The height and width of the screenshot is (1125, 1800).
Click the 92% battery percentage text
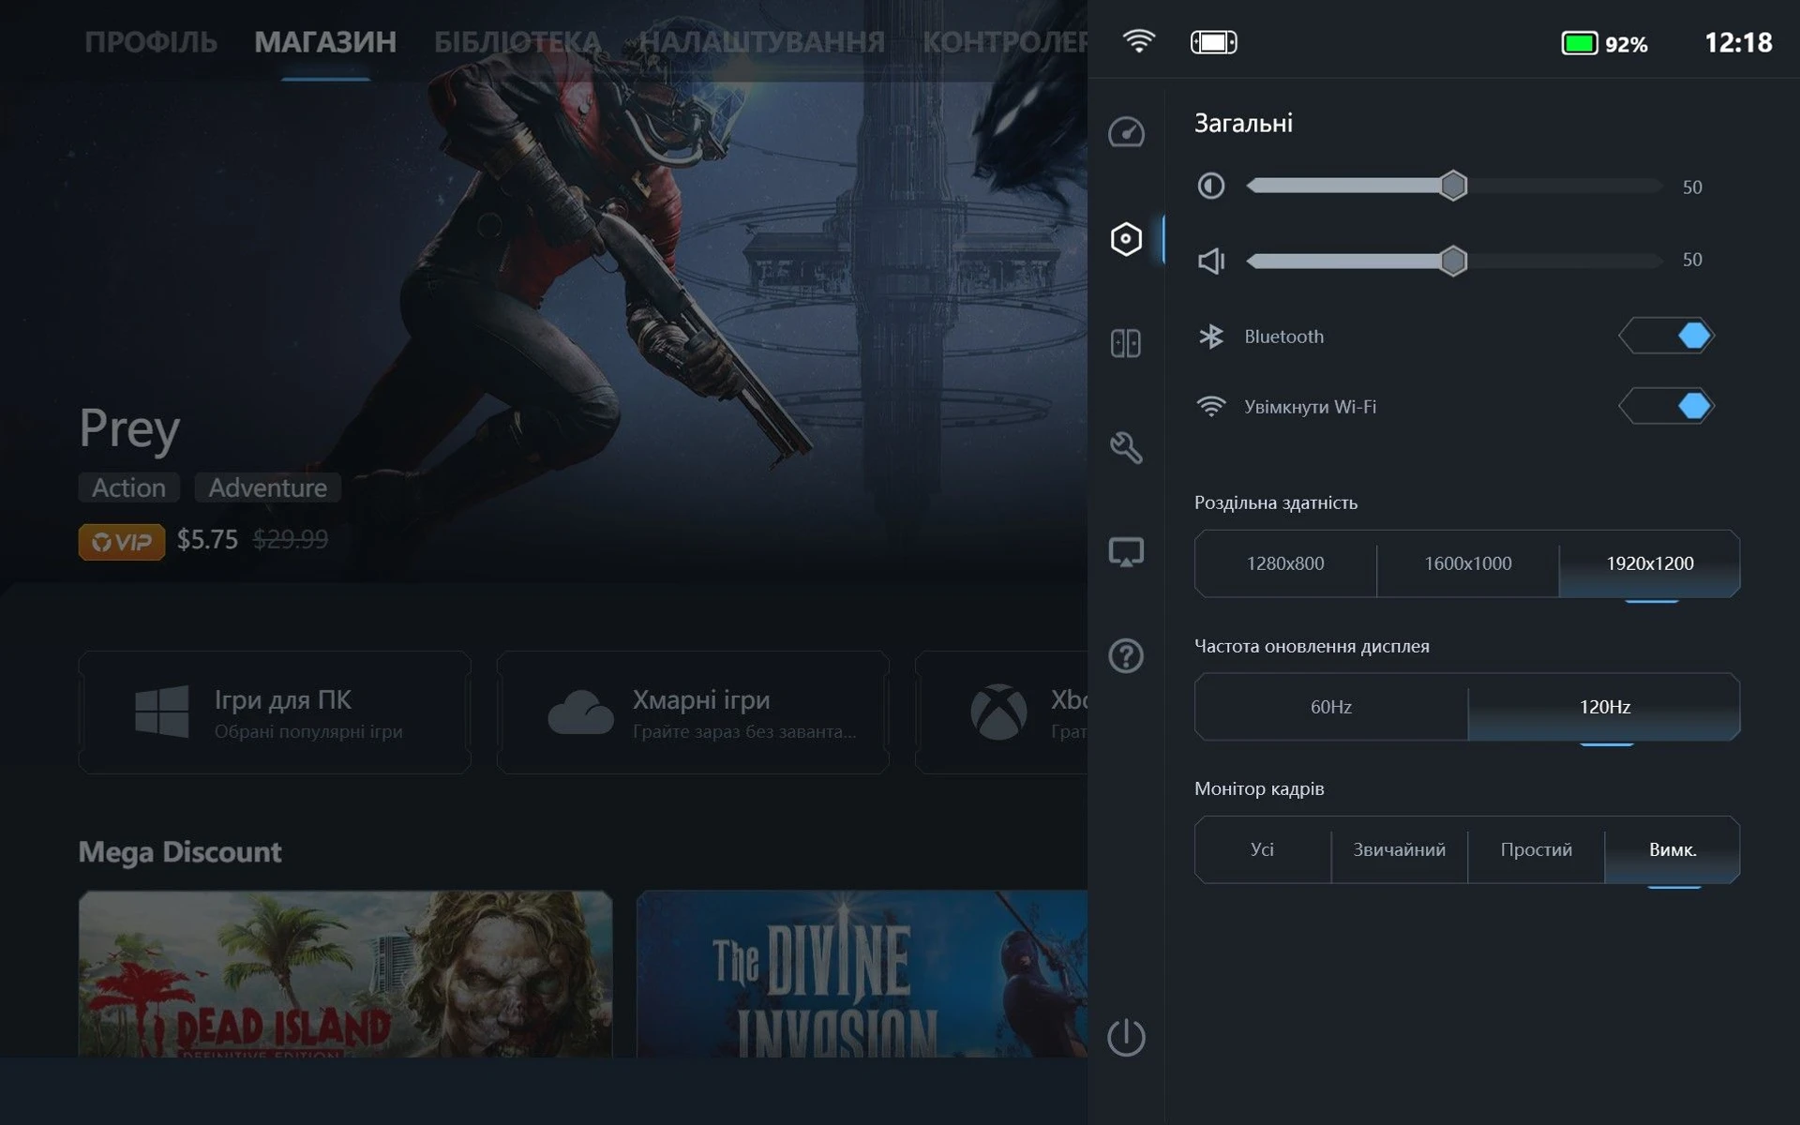point(1627,44)
